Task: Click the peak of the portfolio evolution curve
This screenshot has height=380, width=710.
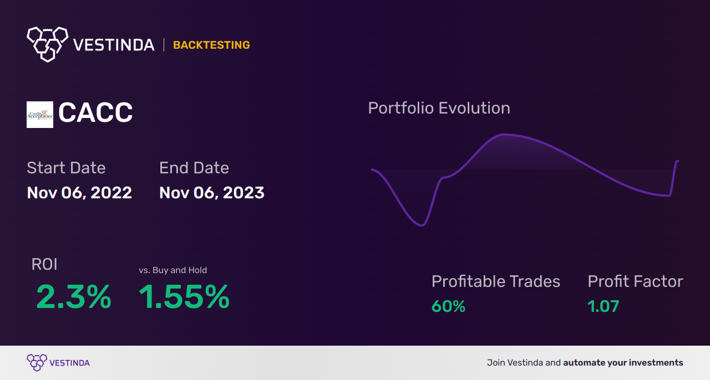Action: point(505,135)
